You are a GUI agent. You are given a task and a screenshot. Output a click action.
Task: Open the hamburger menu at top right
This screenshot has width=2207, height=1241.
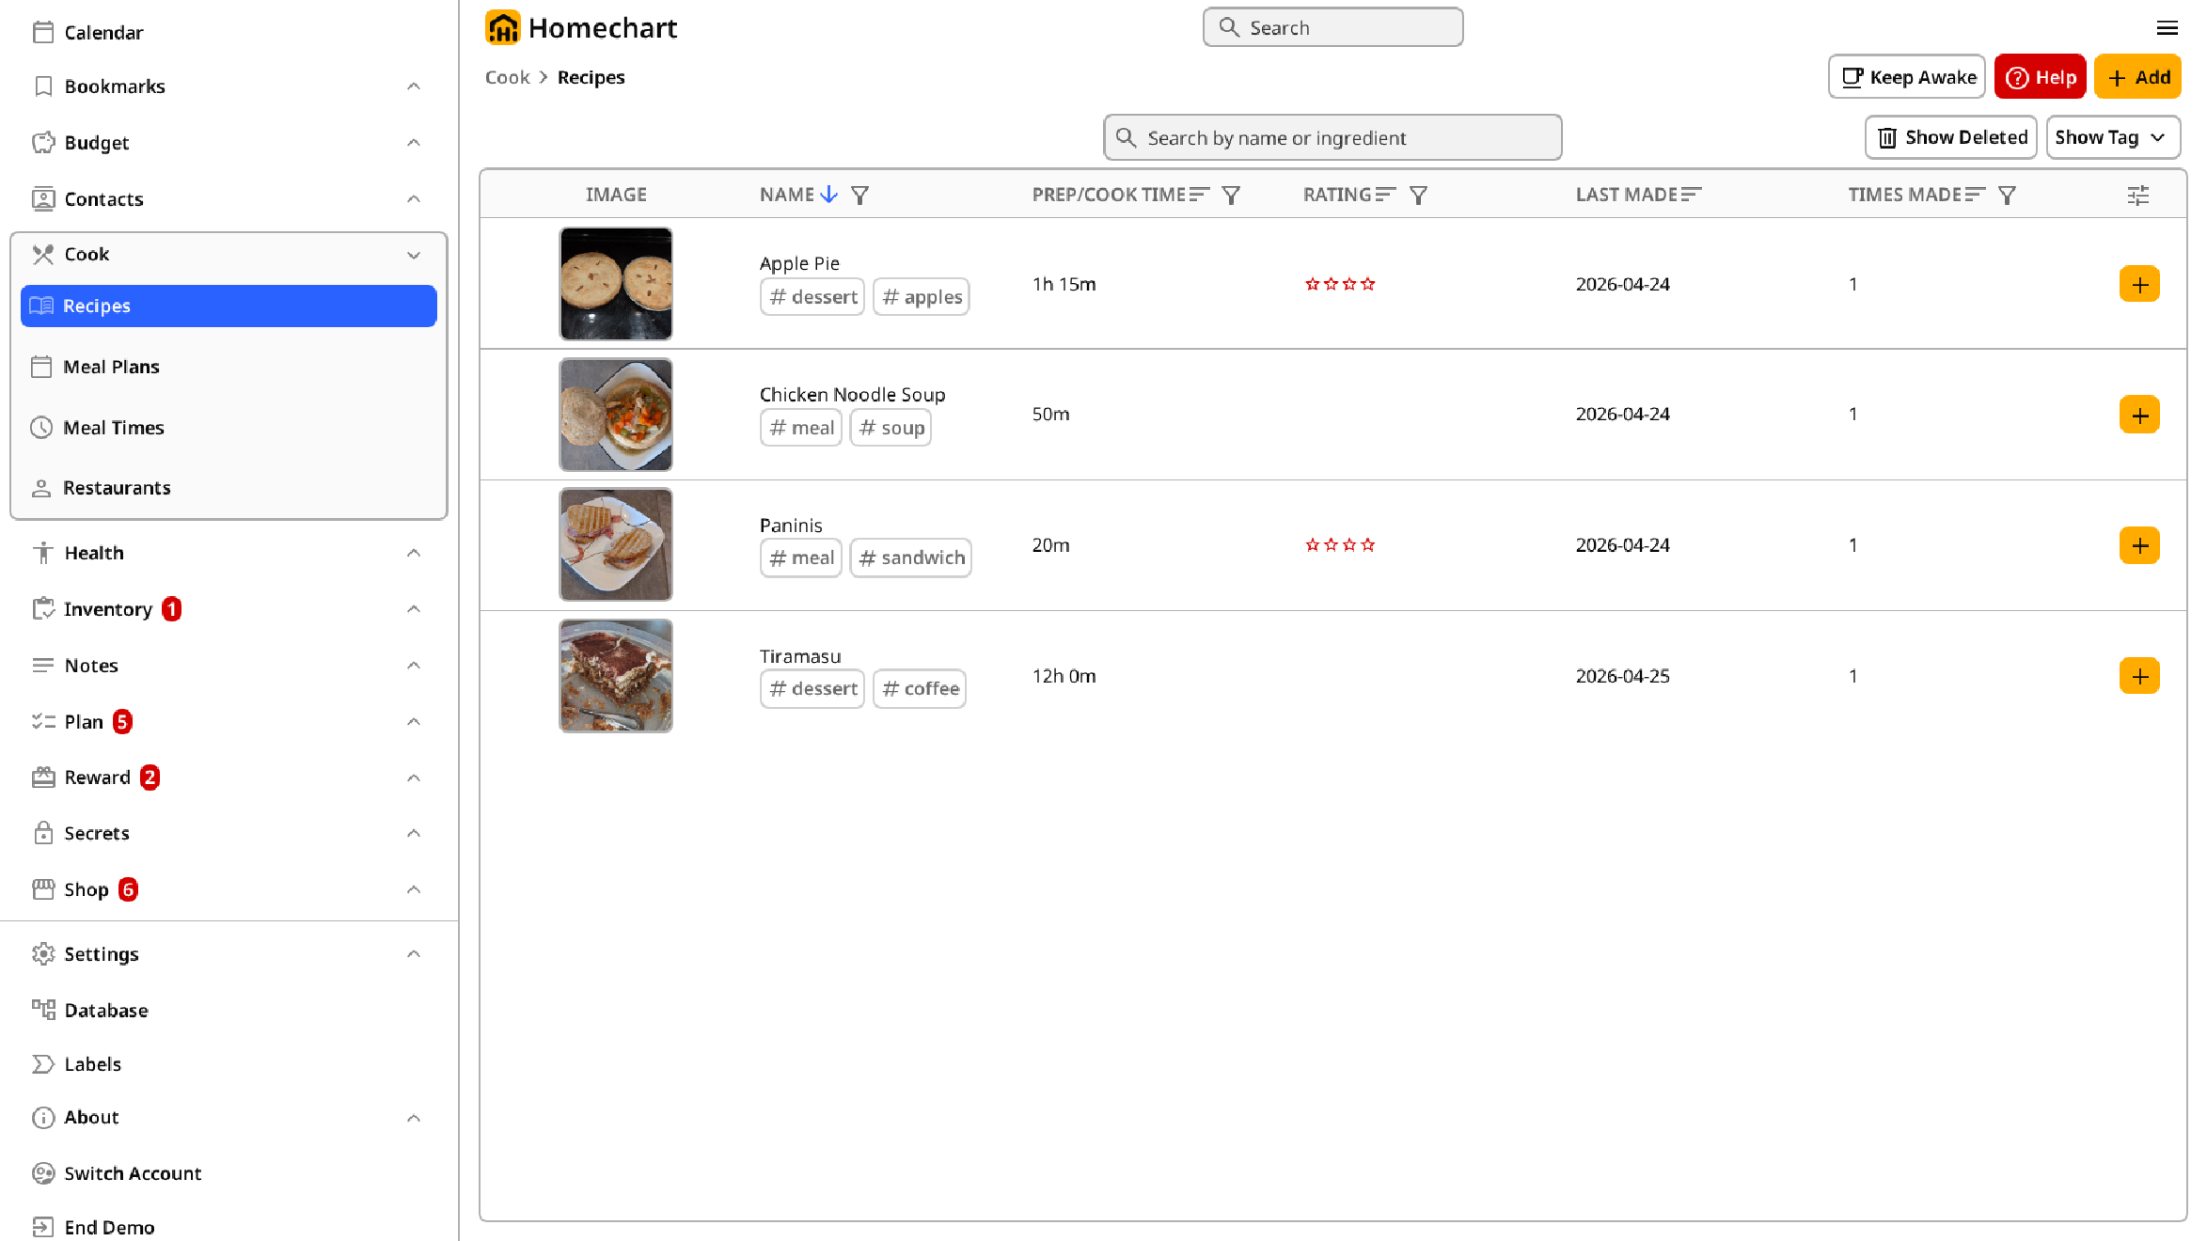tap(2168, 28)
